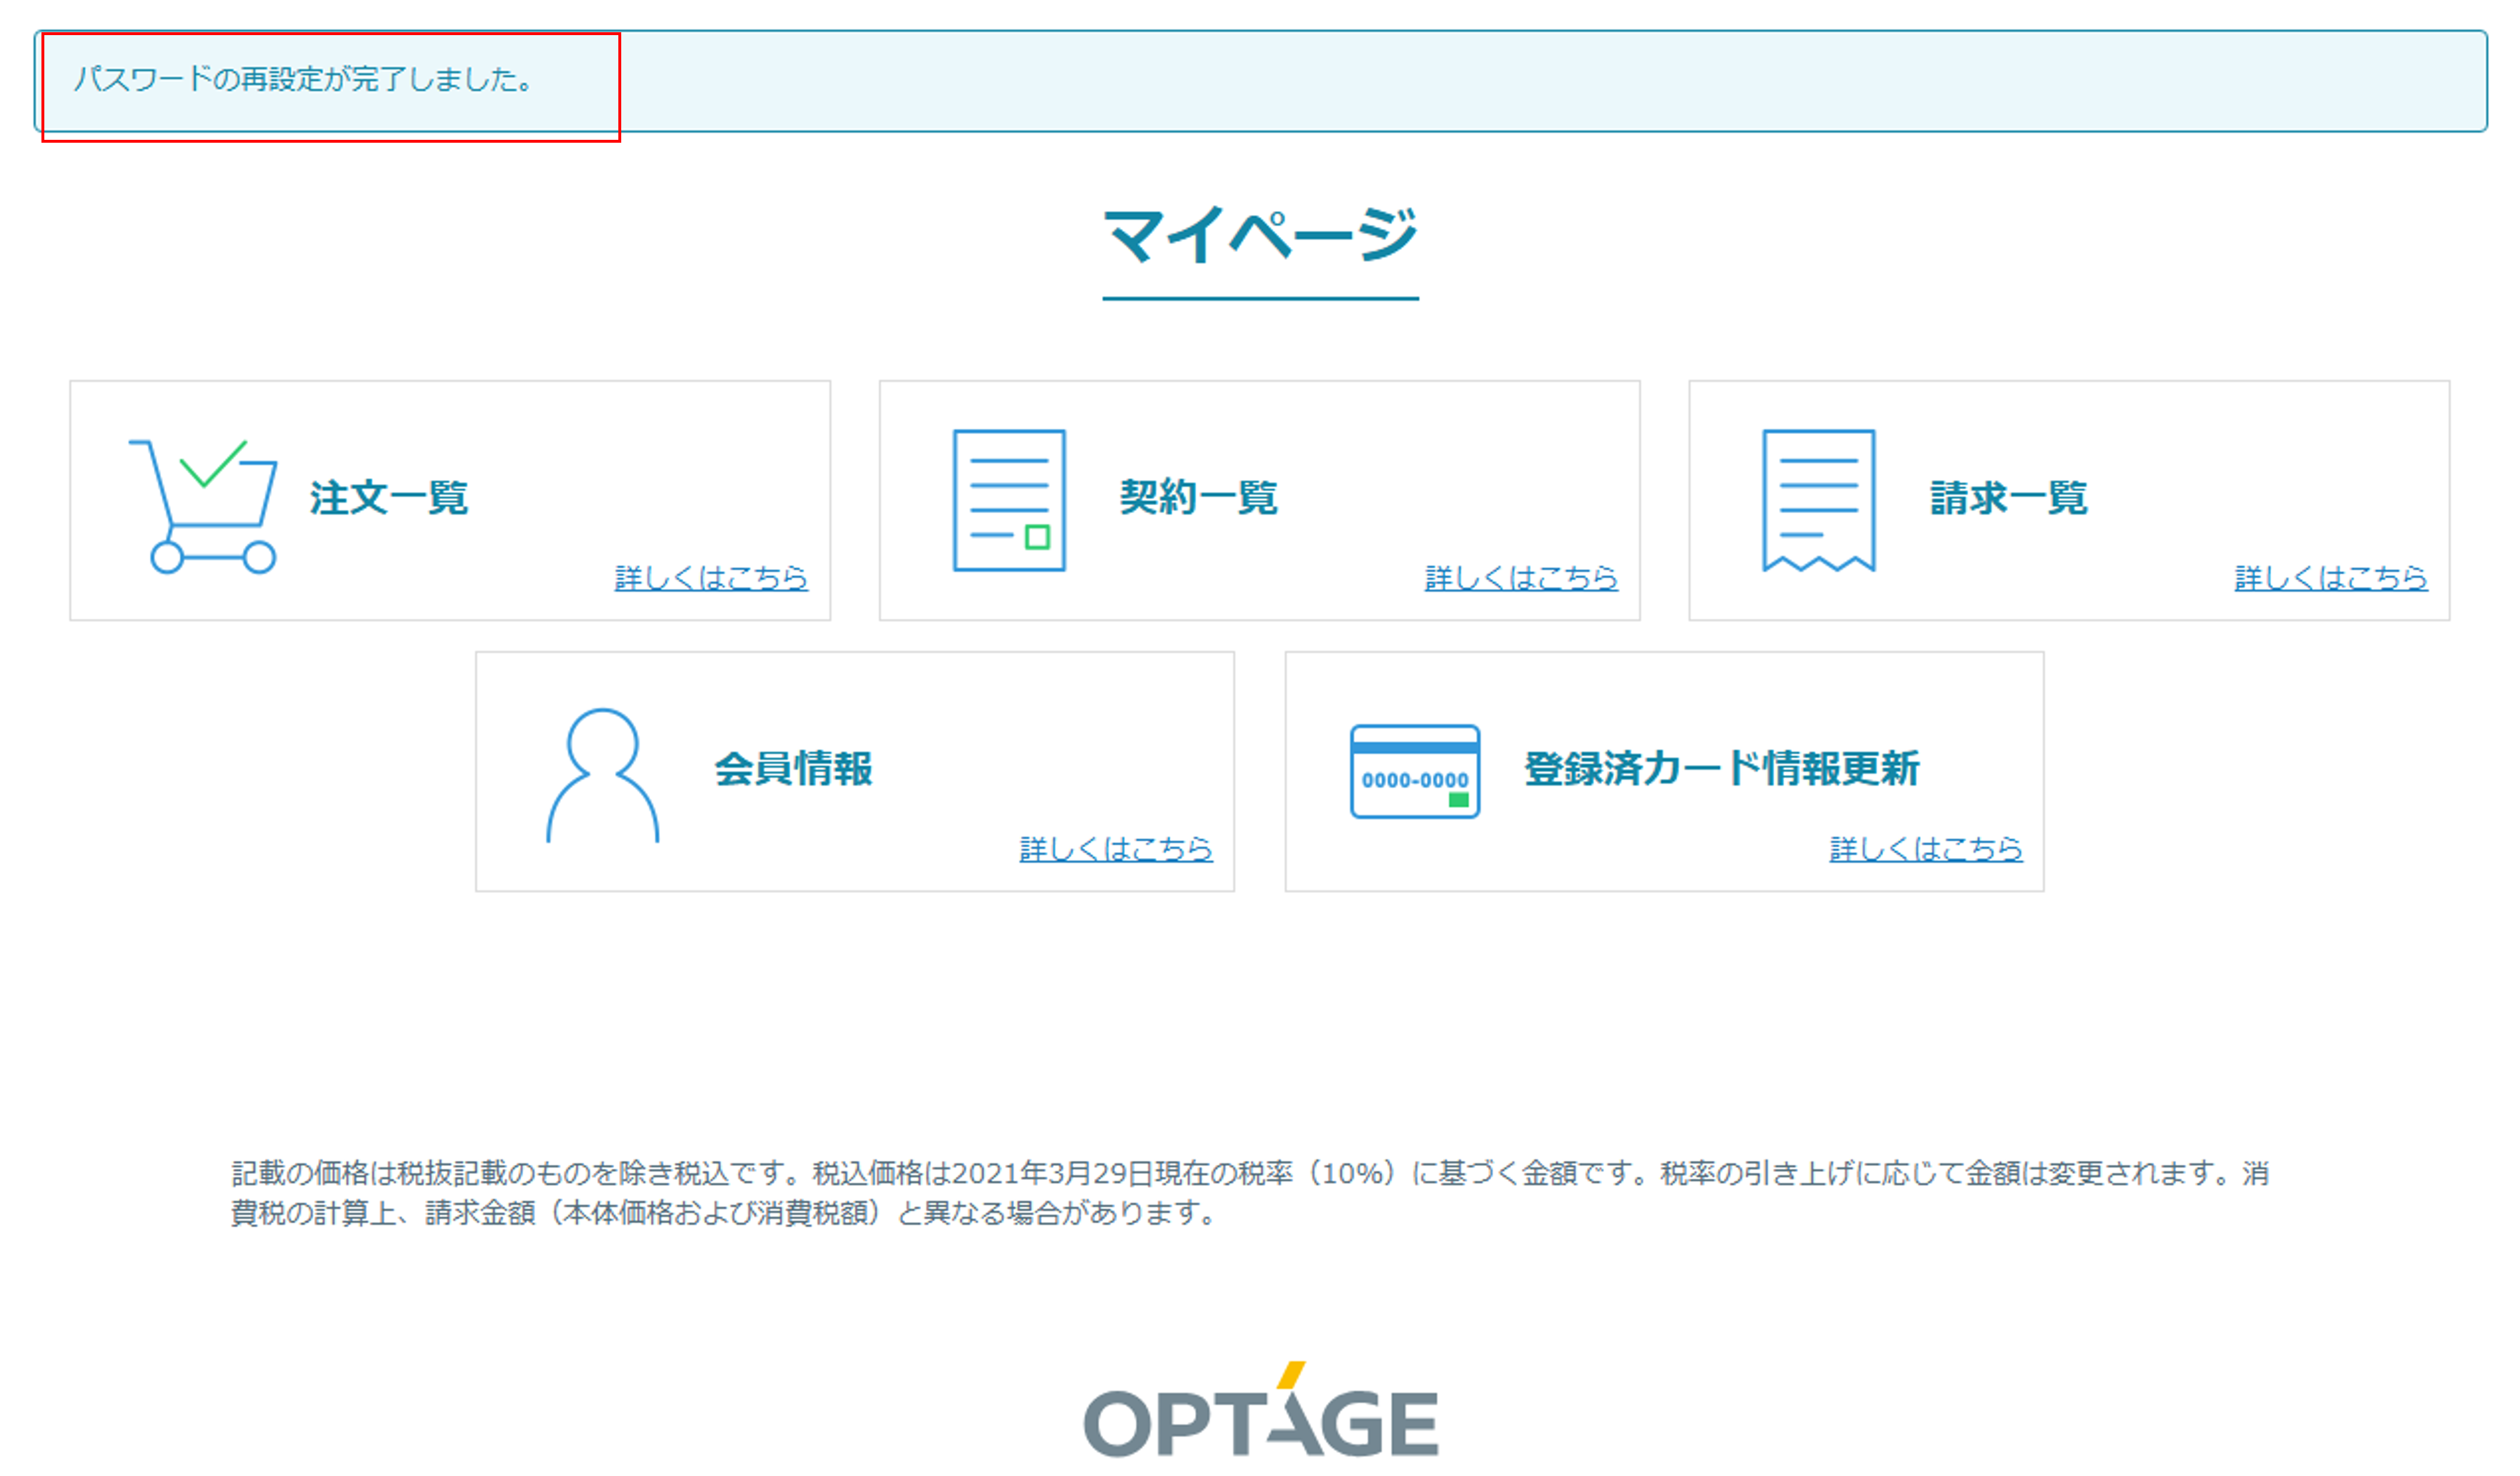Open 詳しくはこちら link under 請求一覧
This screenshot has height=1476, width=2520.
click(2331, 578)
